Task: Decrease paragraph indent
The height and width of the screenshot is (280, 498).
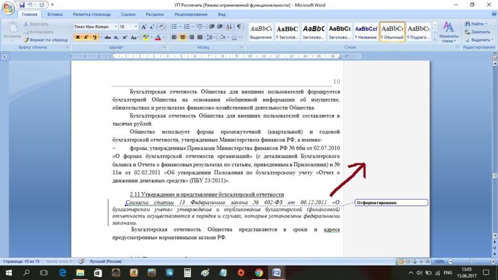Action: coord(212,27)
